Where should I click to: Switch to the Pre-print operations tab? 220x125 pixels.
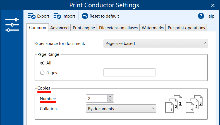tap(186, 28)
